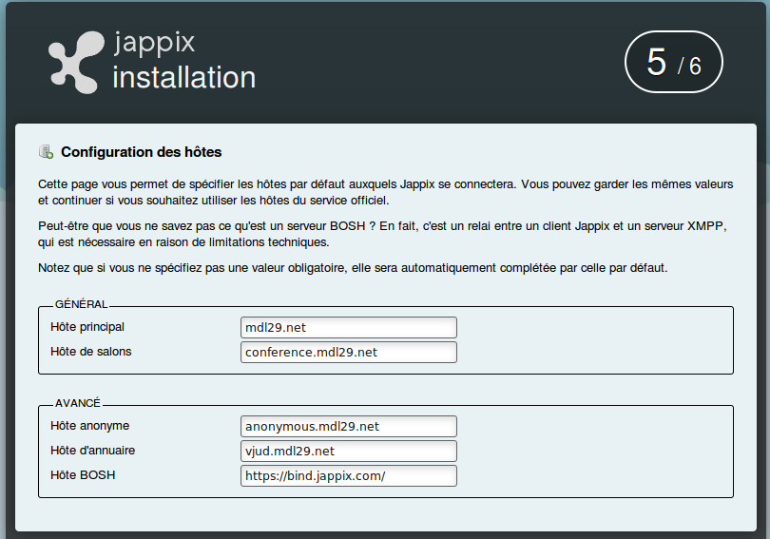Screen dimensions: 770x539
Task: Click the paragraph explaining the BOSH server
Action: (380, 233)
